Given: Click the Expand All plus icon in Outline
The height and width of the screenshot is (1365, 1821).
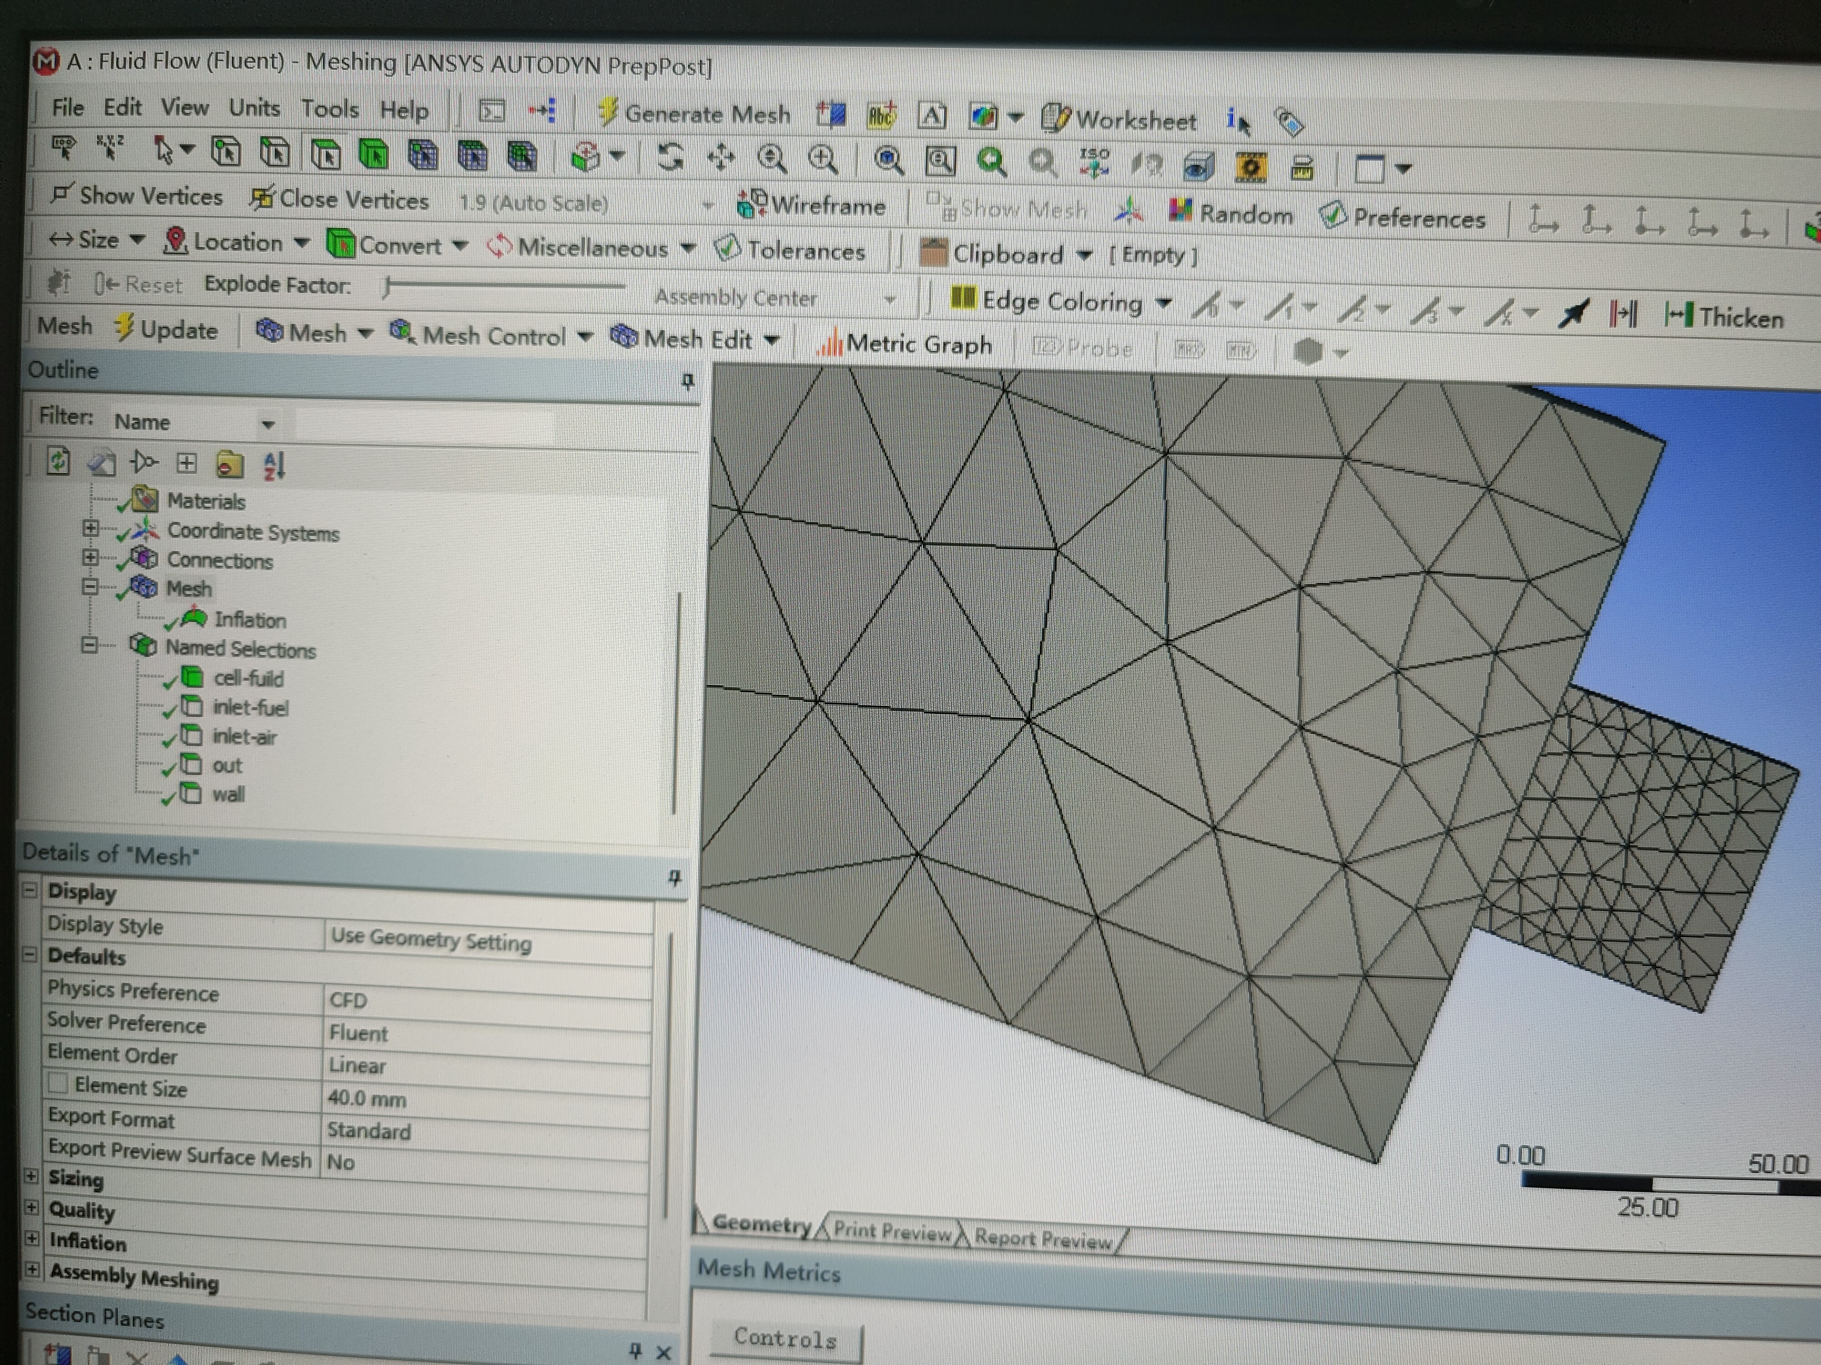Looking at the screenshot, I should point(187,463).
